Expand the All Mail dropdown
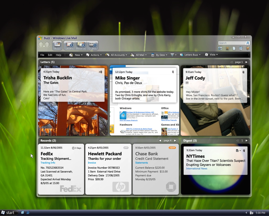The width and height of the screenshot is (269, 216). (x=139, y=55)
